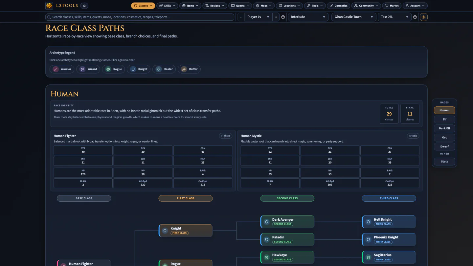The image size is (473, 266).
Task: Click the shield icon on Phoenix Knight card
Action: click(x=369, y=239)
